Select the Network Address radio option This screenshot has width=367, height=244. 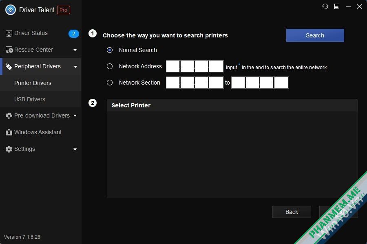coord(110,67)
